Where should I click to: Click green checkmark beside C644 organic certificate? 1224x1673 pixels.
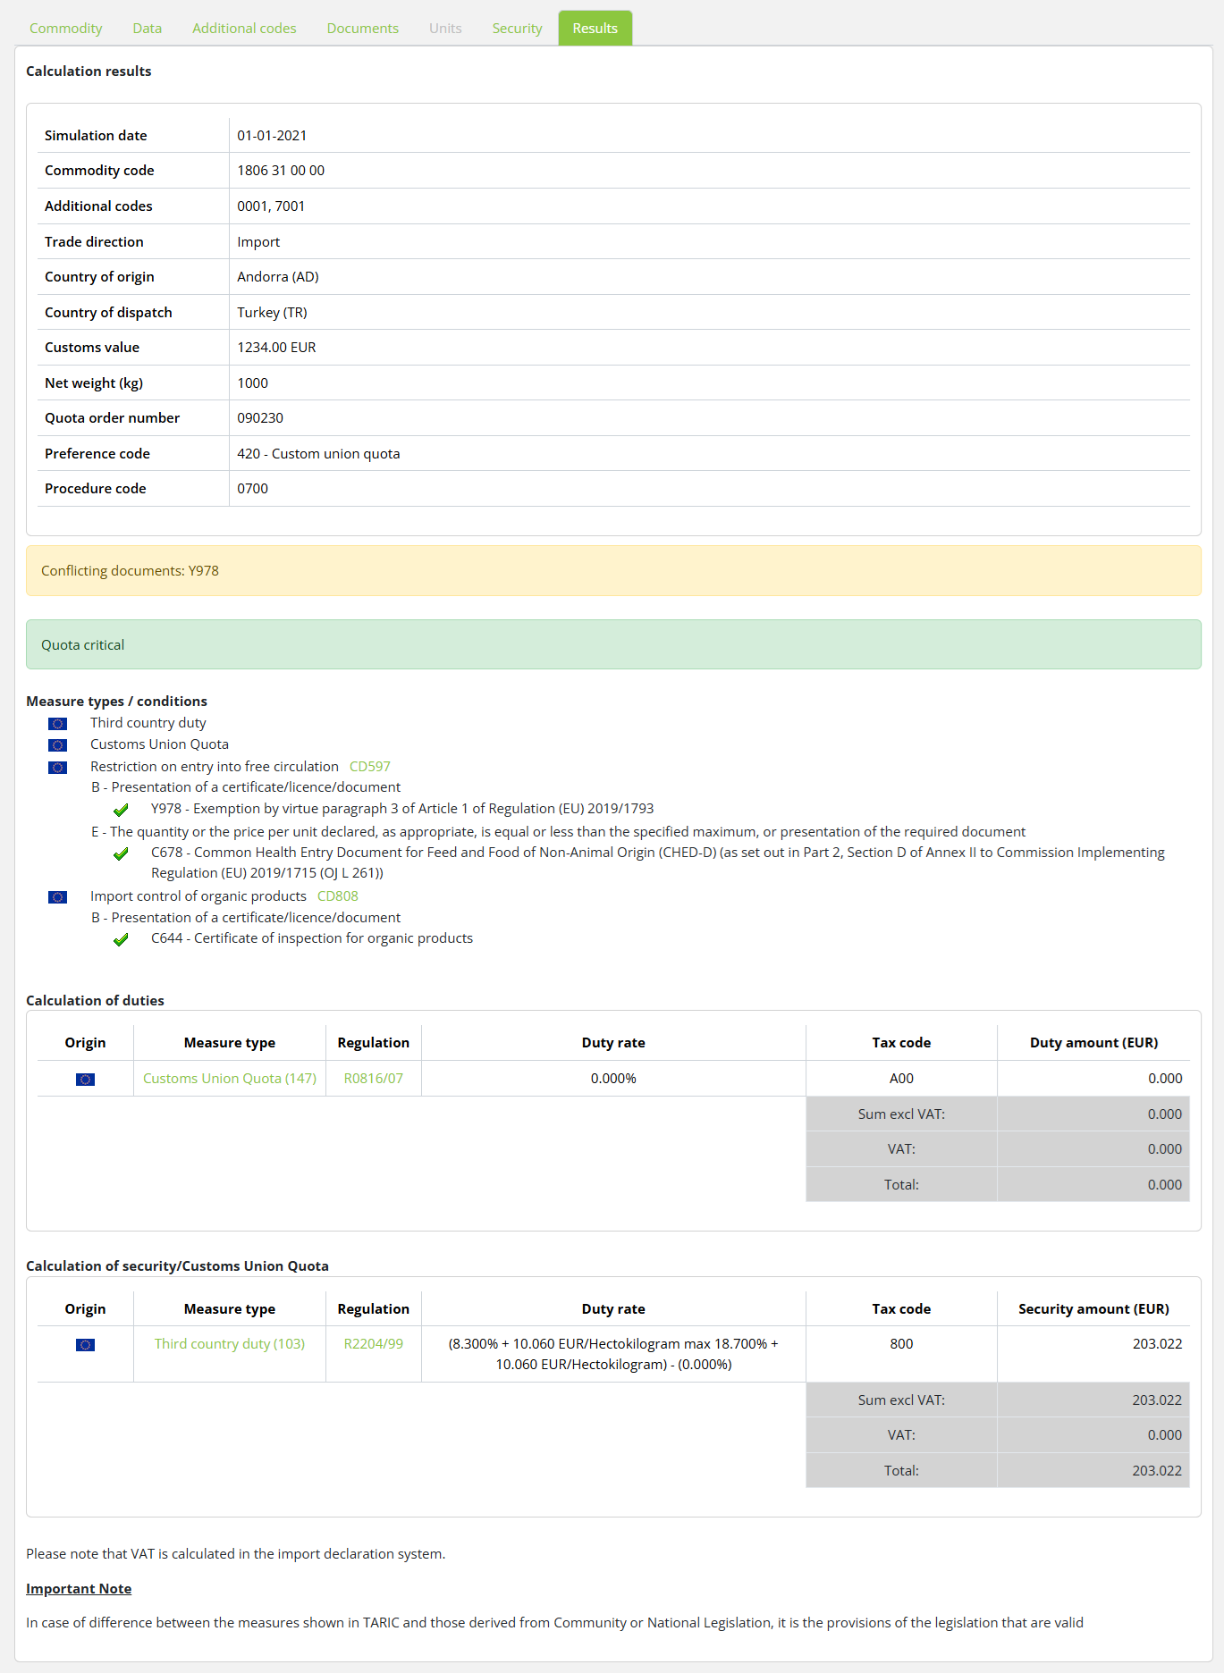point(121,940)
